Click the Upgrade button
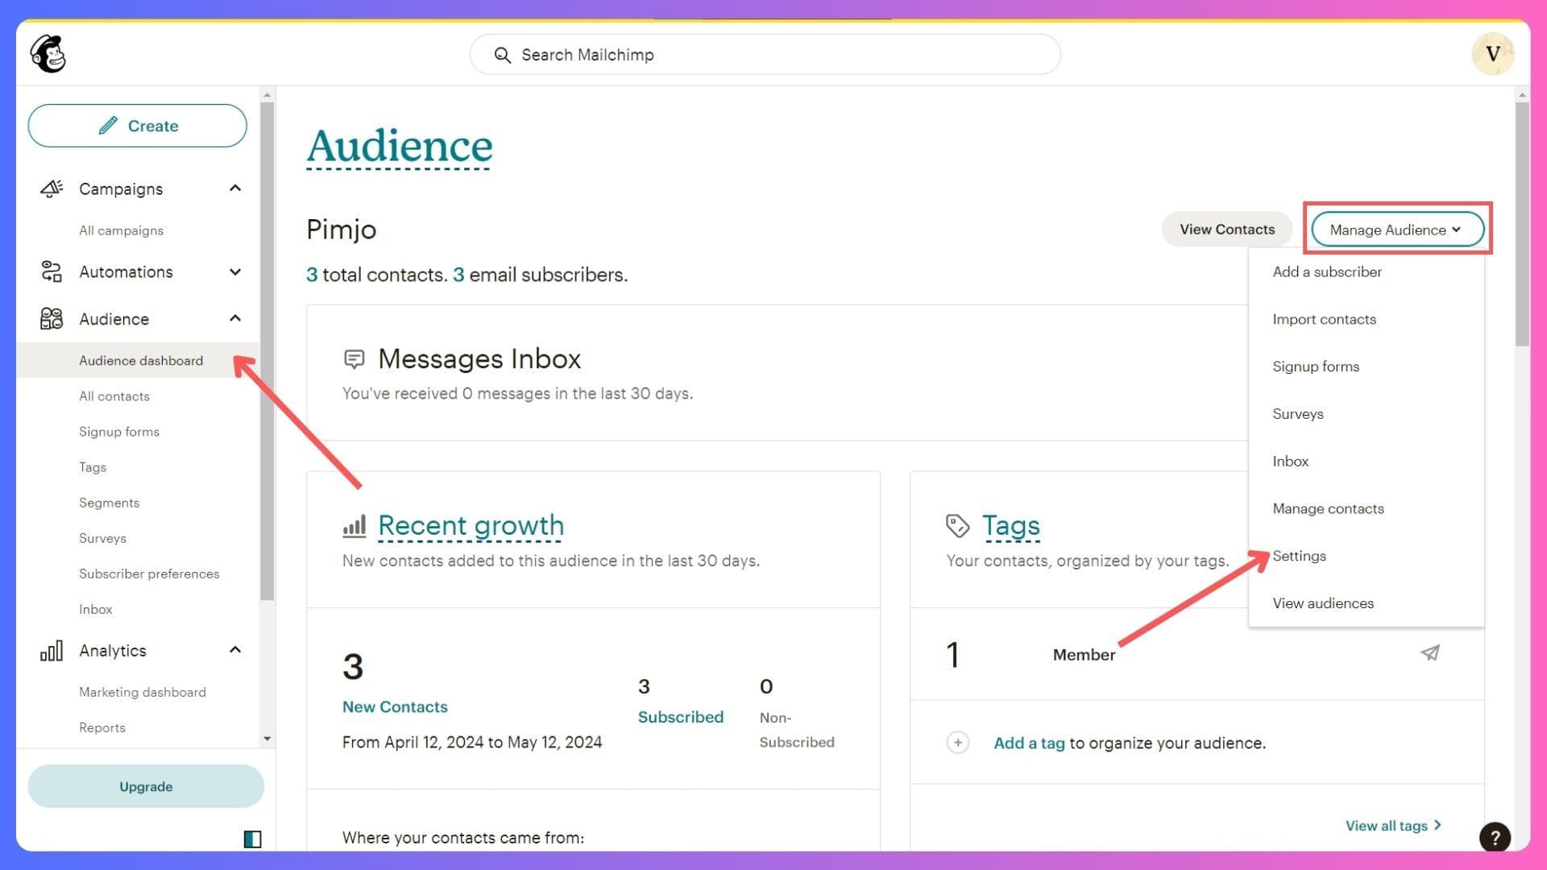 point(146,786)
